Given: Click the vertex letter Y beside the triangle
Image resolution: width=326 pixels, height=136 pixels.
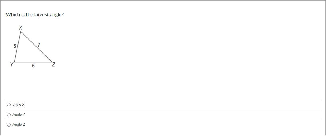Looking at the screenshot, I should pyautogui.click(x=12, y=64).
